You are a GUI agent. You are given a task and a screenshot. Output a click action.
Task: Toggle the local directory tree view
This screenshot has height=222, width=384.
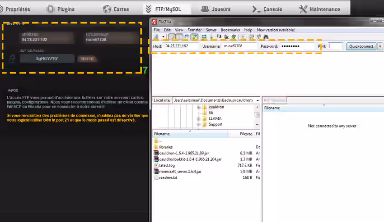pos(179,37)
